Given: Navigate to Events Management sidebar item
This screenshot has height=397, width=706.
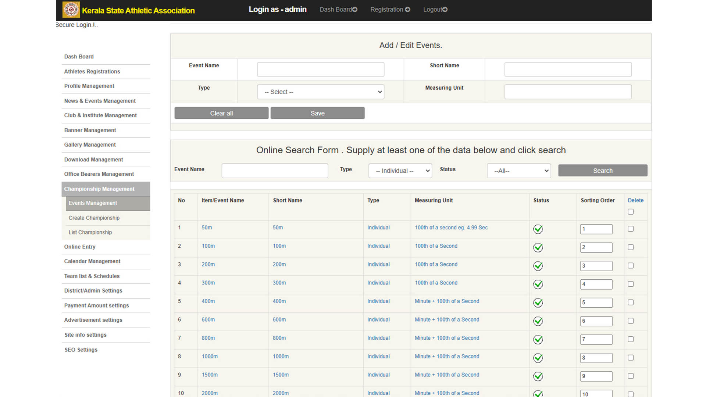Looking at the screenshot, I should pos(93,203).
